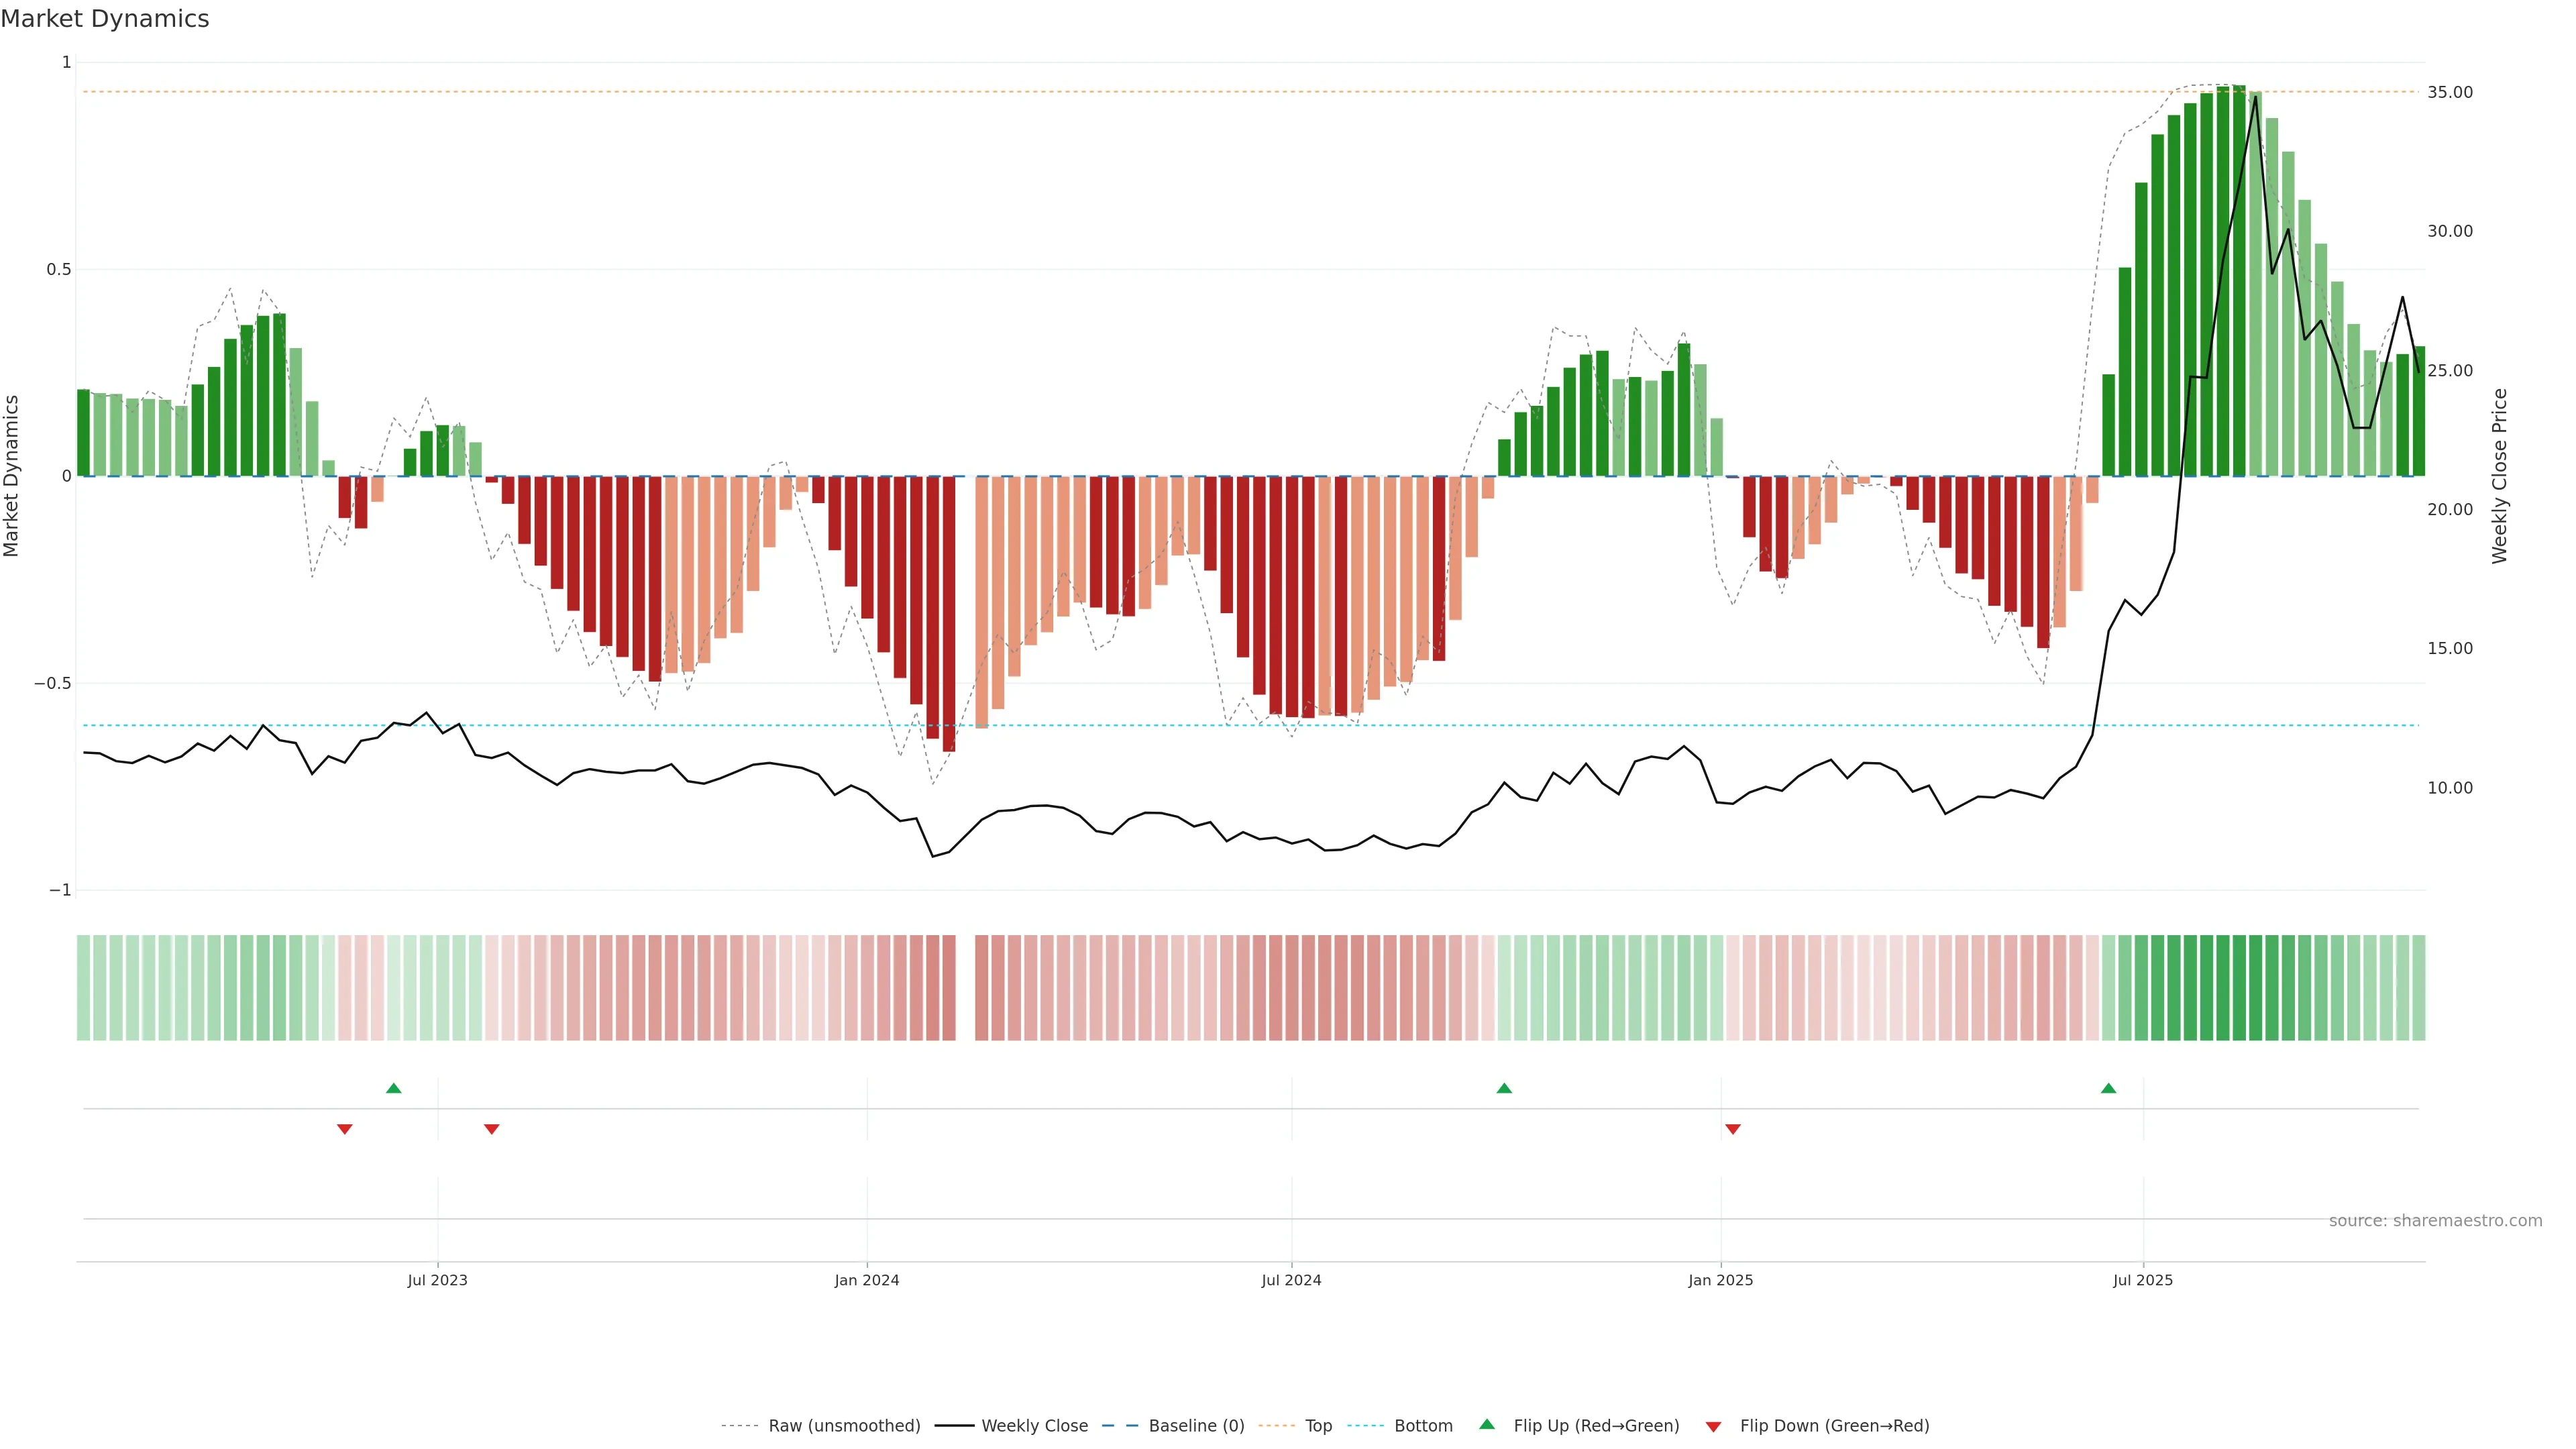Click the Market Dynamics chart title
The image size is (2576, 1449).
coord(105,19)
